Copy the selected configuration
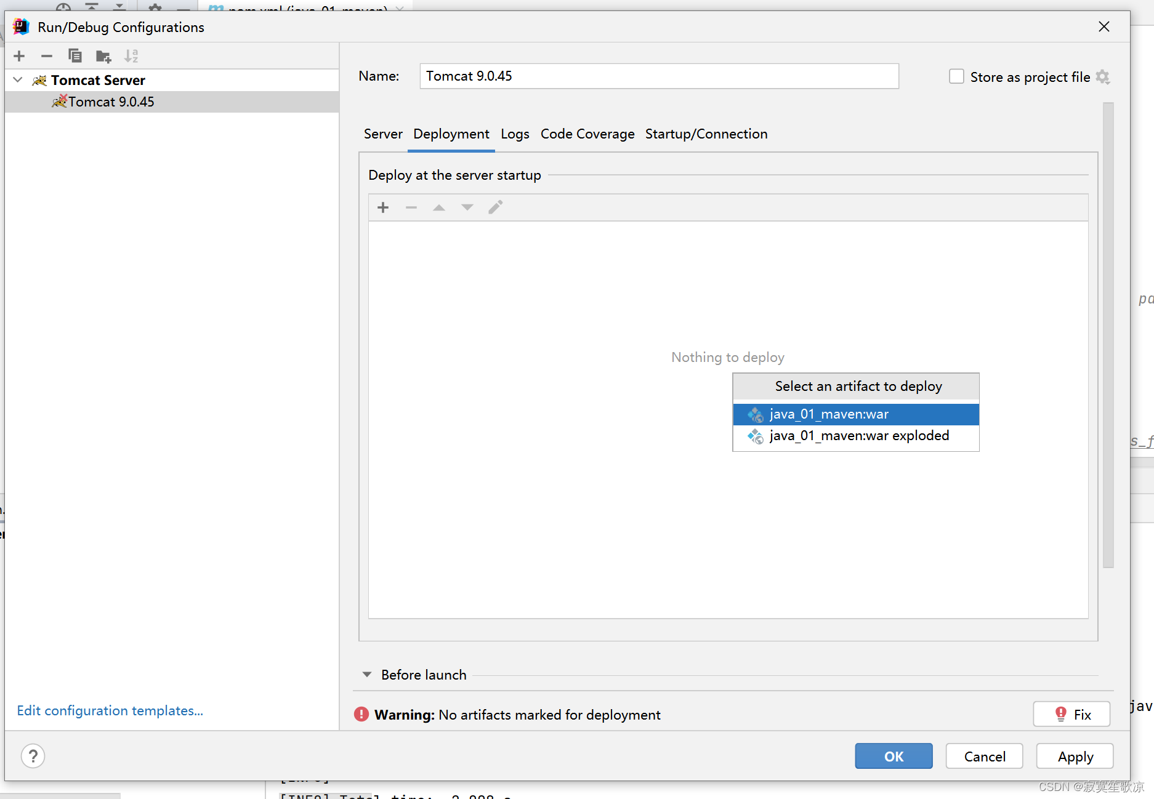 [x=75, y=56]
